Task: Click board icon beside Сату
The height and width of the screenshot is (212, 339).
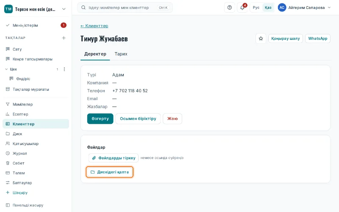Action: (8, 49)
